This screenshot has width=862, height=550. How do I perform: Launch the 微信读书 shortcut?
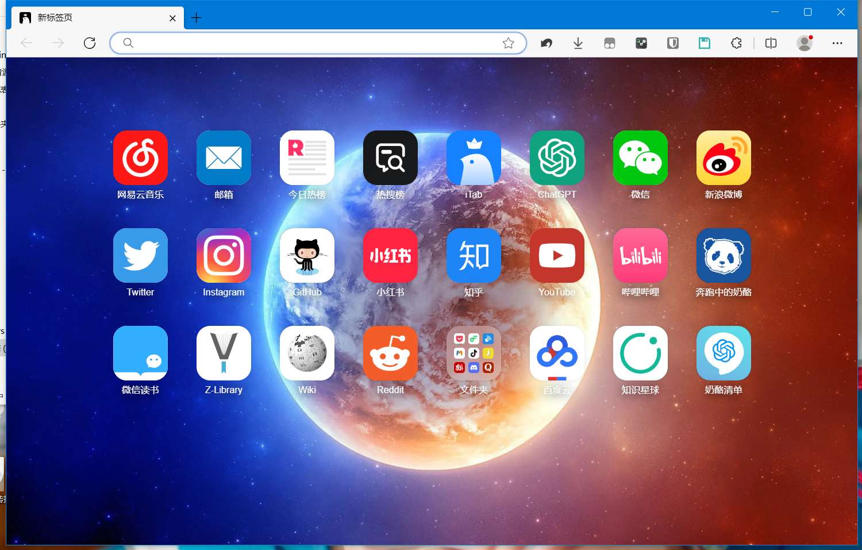coord(140,353)
